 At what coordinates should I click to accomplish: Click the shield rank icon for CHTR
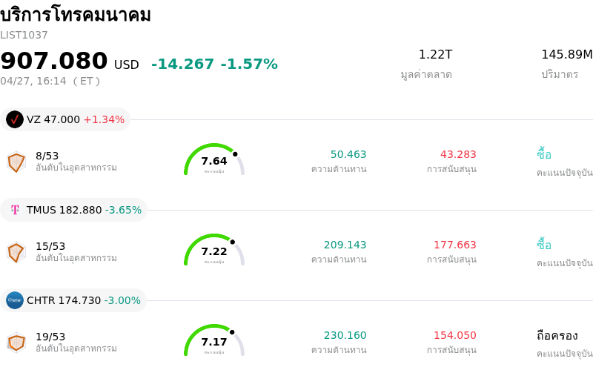coord(16,343)
